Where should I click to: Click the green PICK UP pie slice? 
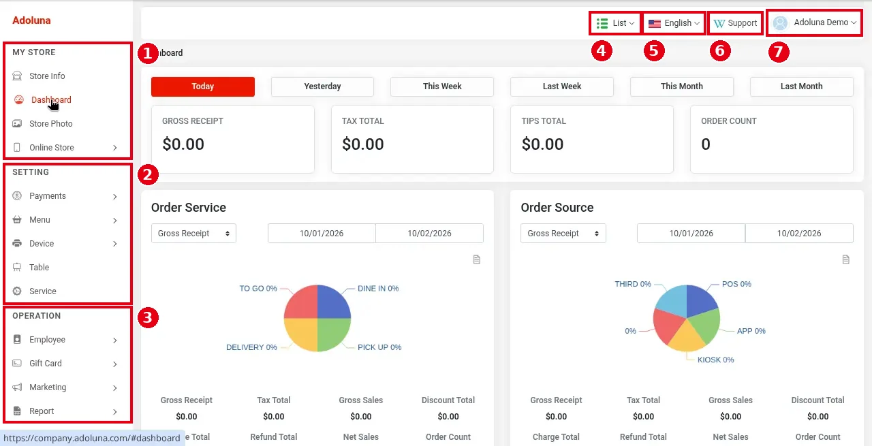pos(332,334)
